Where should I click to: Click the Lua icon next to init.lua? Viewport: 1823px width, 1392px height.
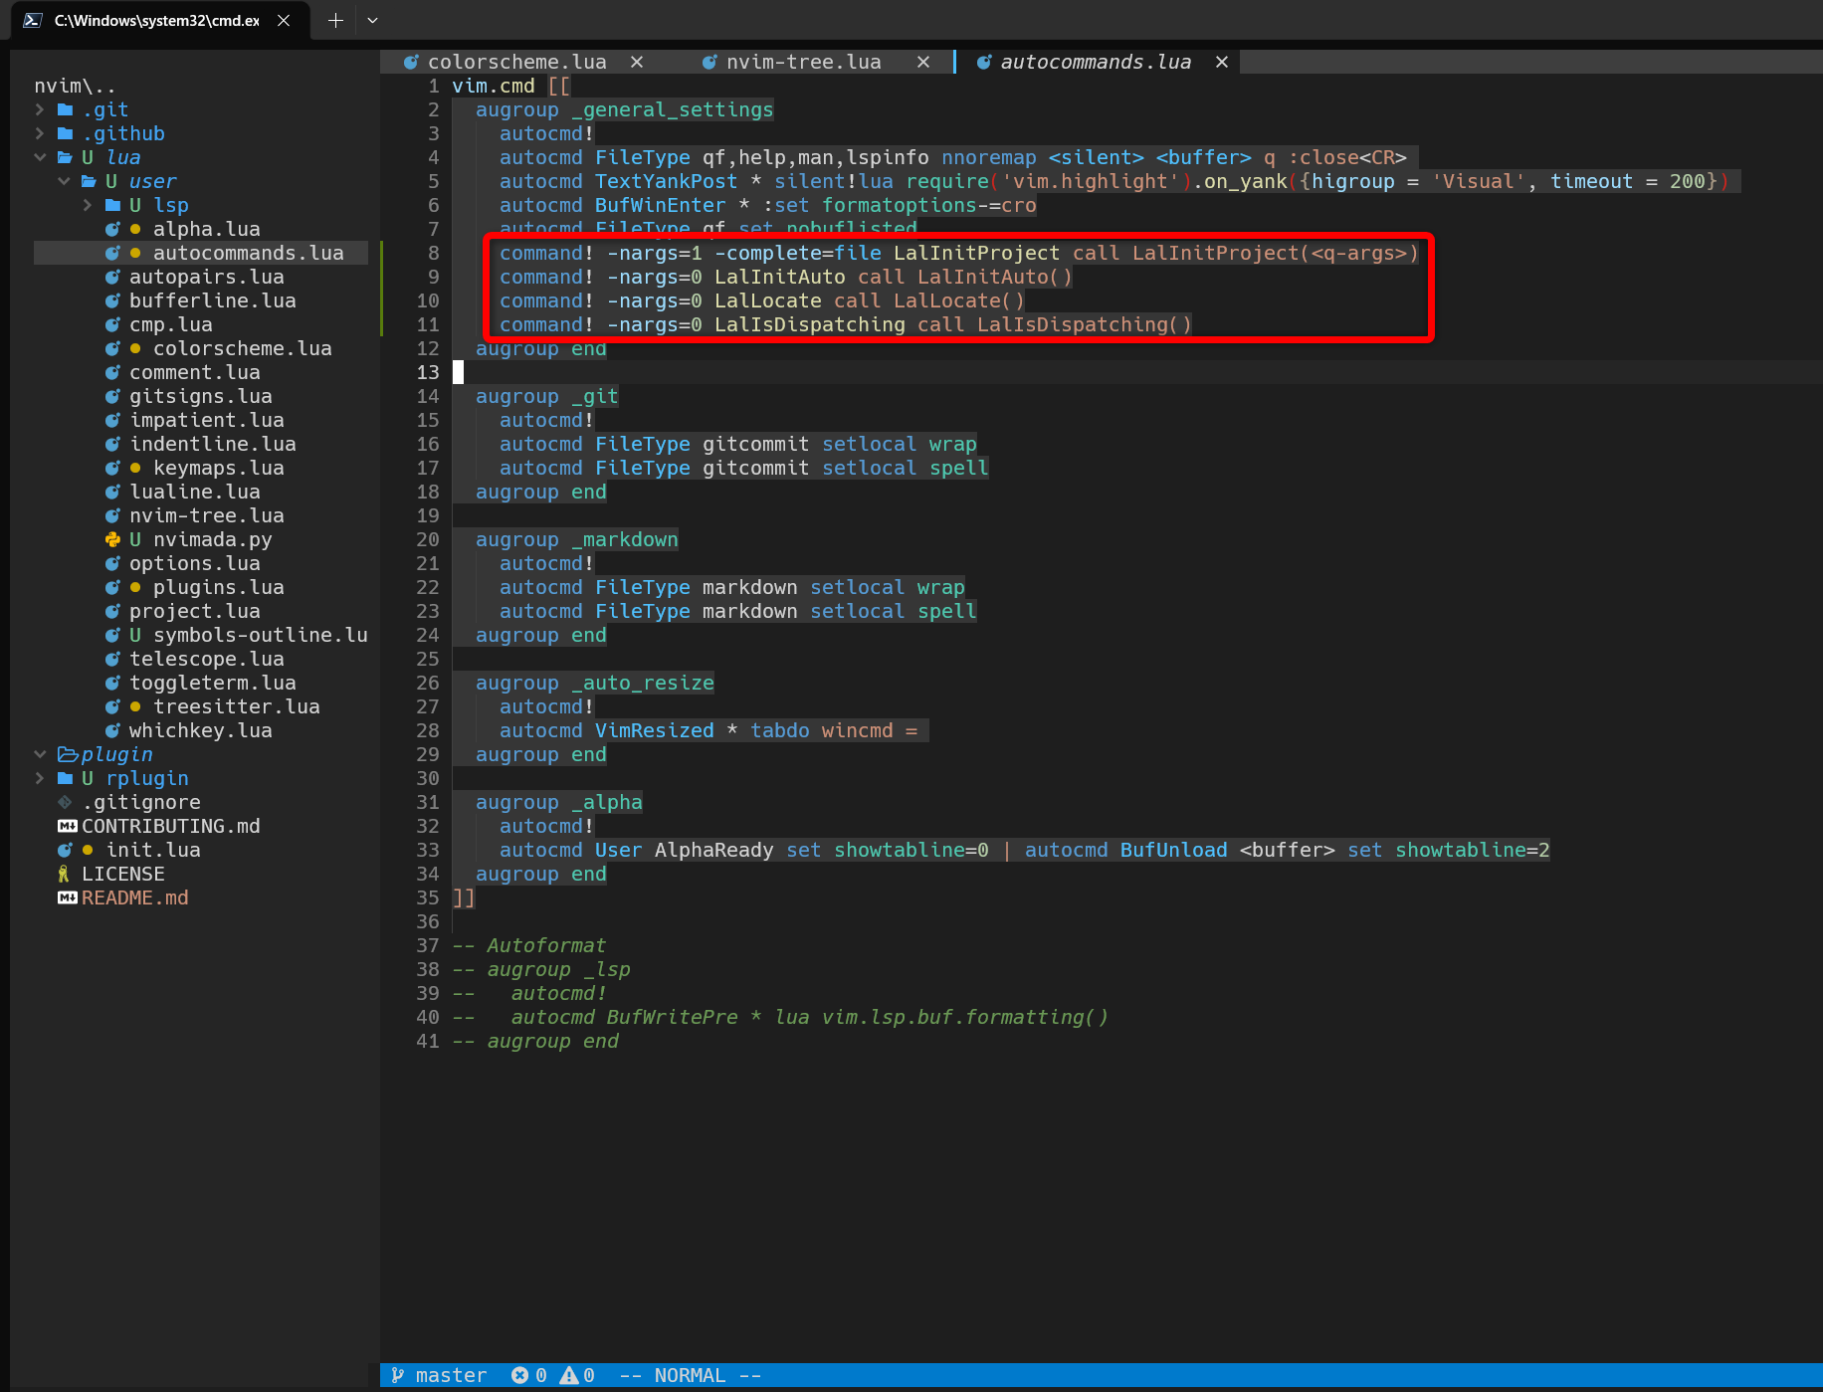[66, 850]
